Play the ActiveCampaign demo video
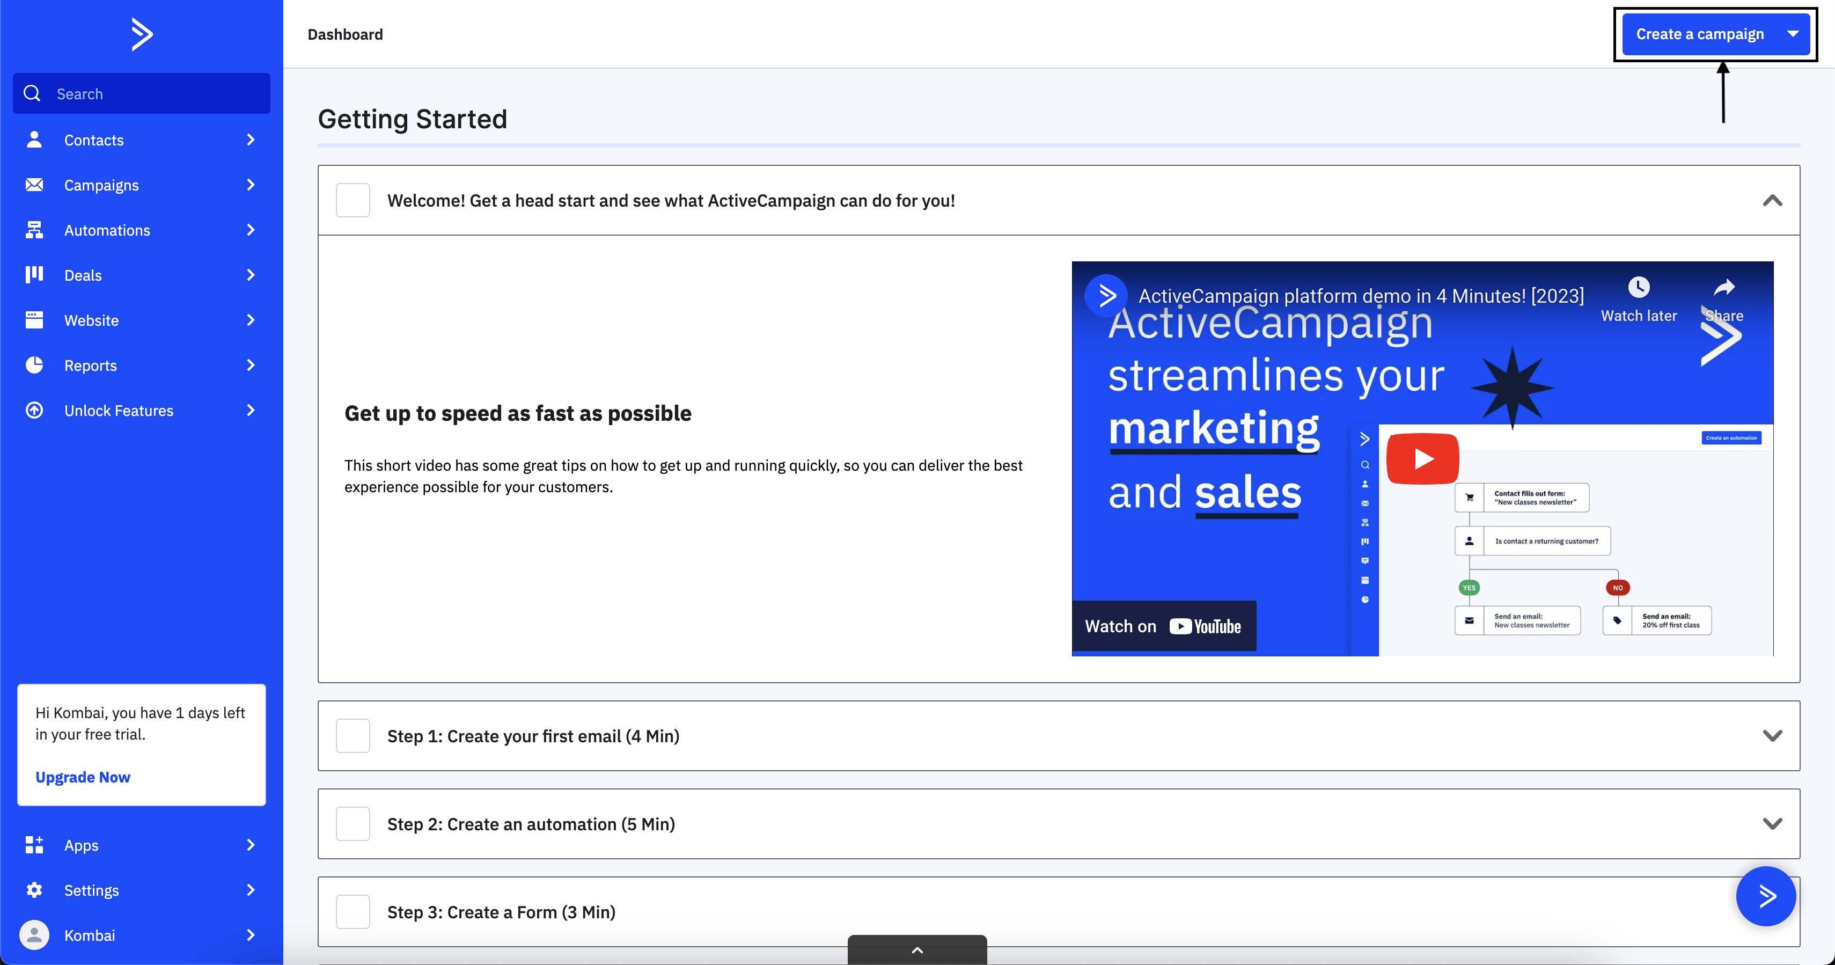The width and height of the screenshot is (1835, 965). click(1422, 458)
